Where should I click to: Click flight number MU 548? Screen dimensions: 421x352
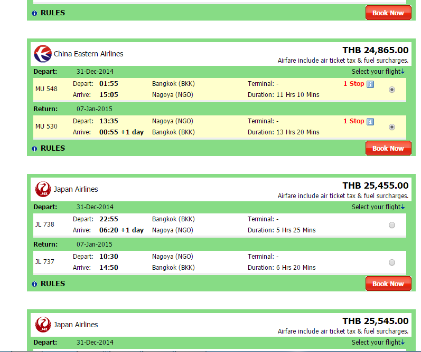[x=46, y=89]
